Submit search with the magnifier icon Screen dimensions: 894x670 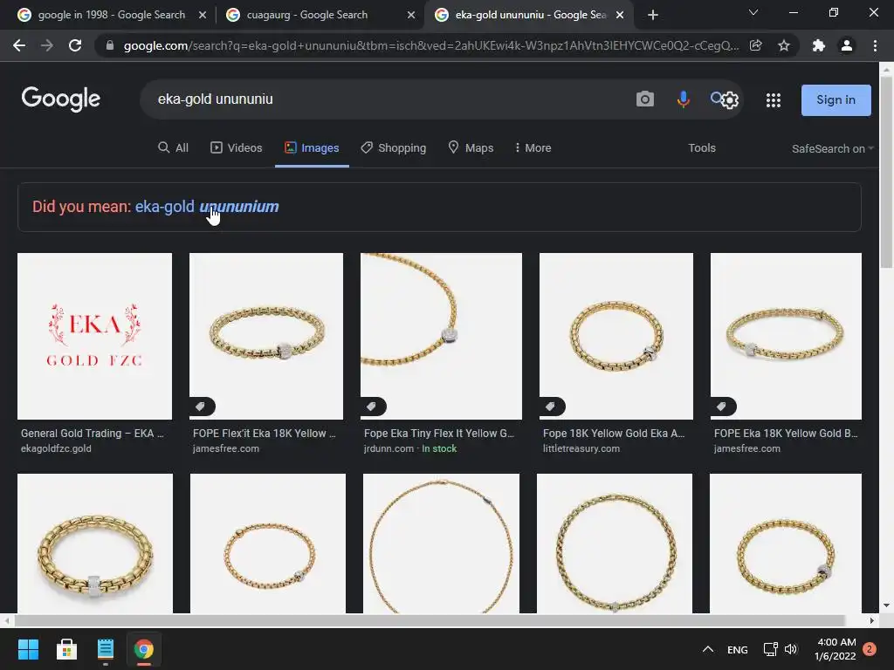point(716,98)
